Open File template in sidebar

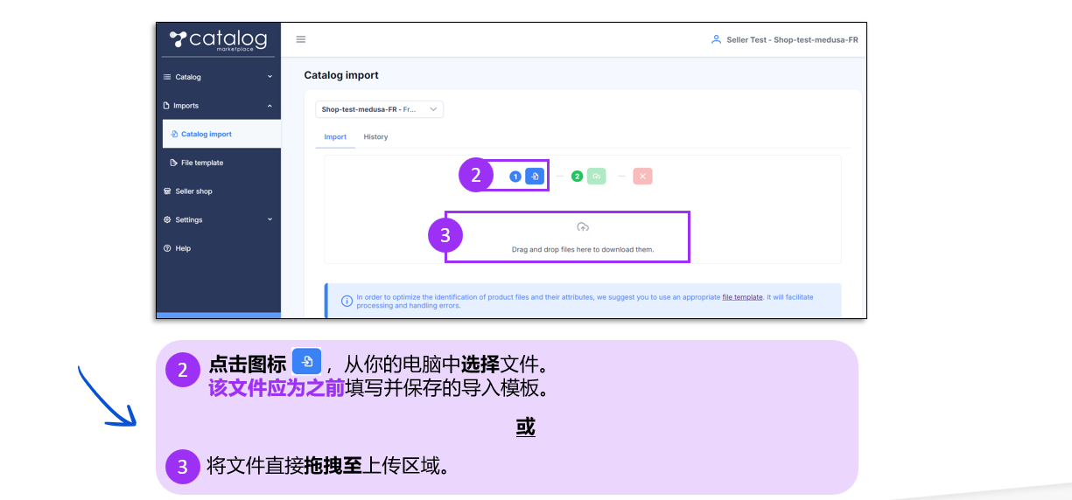201,163
